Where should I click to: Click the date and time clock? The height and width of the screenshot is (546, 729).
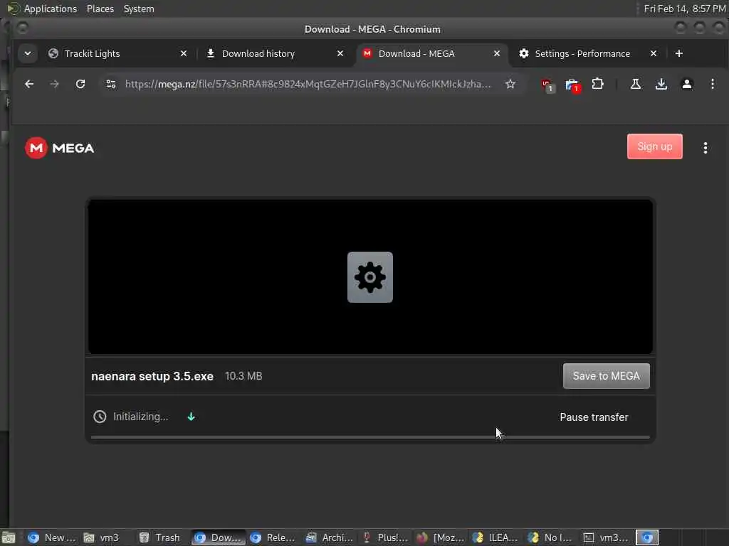[684, 9]
